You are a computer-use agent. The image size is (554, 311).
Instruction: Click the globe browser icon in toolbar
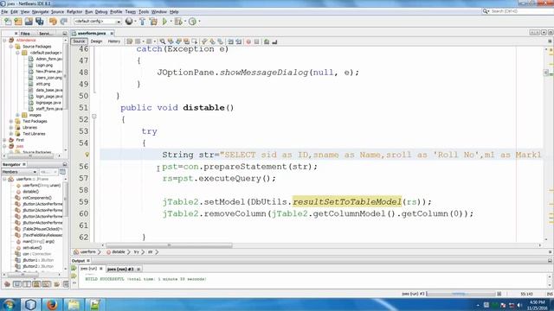(x=129, y=22)
